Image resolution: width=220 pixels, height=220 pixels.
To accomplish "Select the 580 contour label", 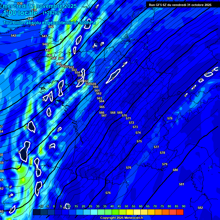I will [175, 170].
